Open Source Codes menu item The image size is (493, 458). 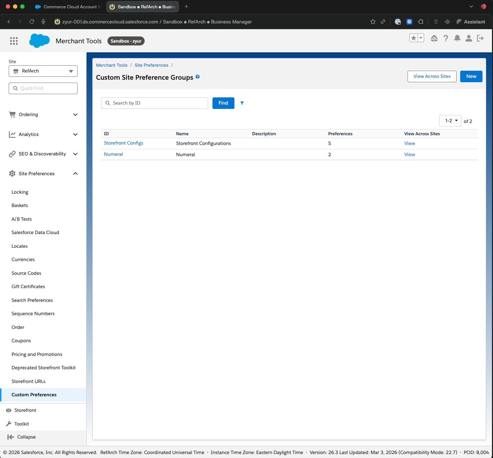coord(26,273)
